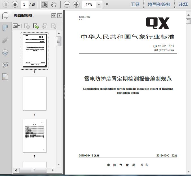Click the 2019-09-18 发布 date text
The image size is (191, 176).
click(x=89, y=156)
